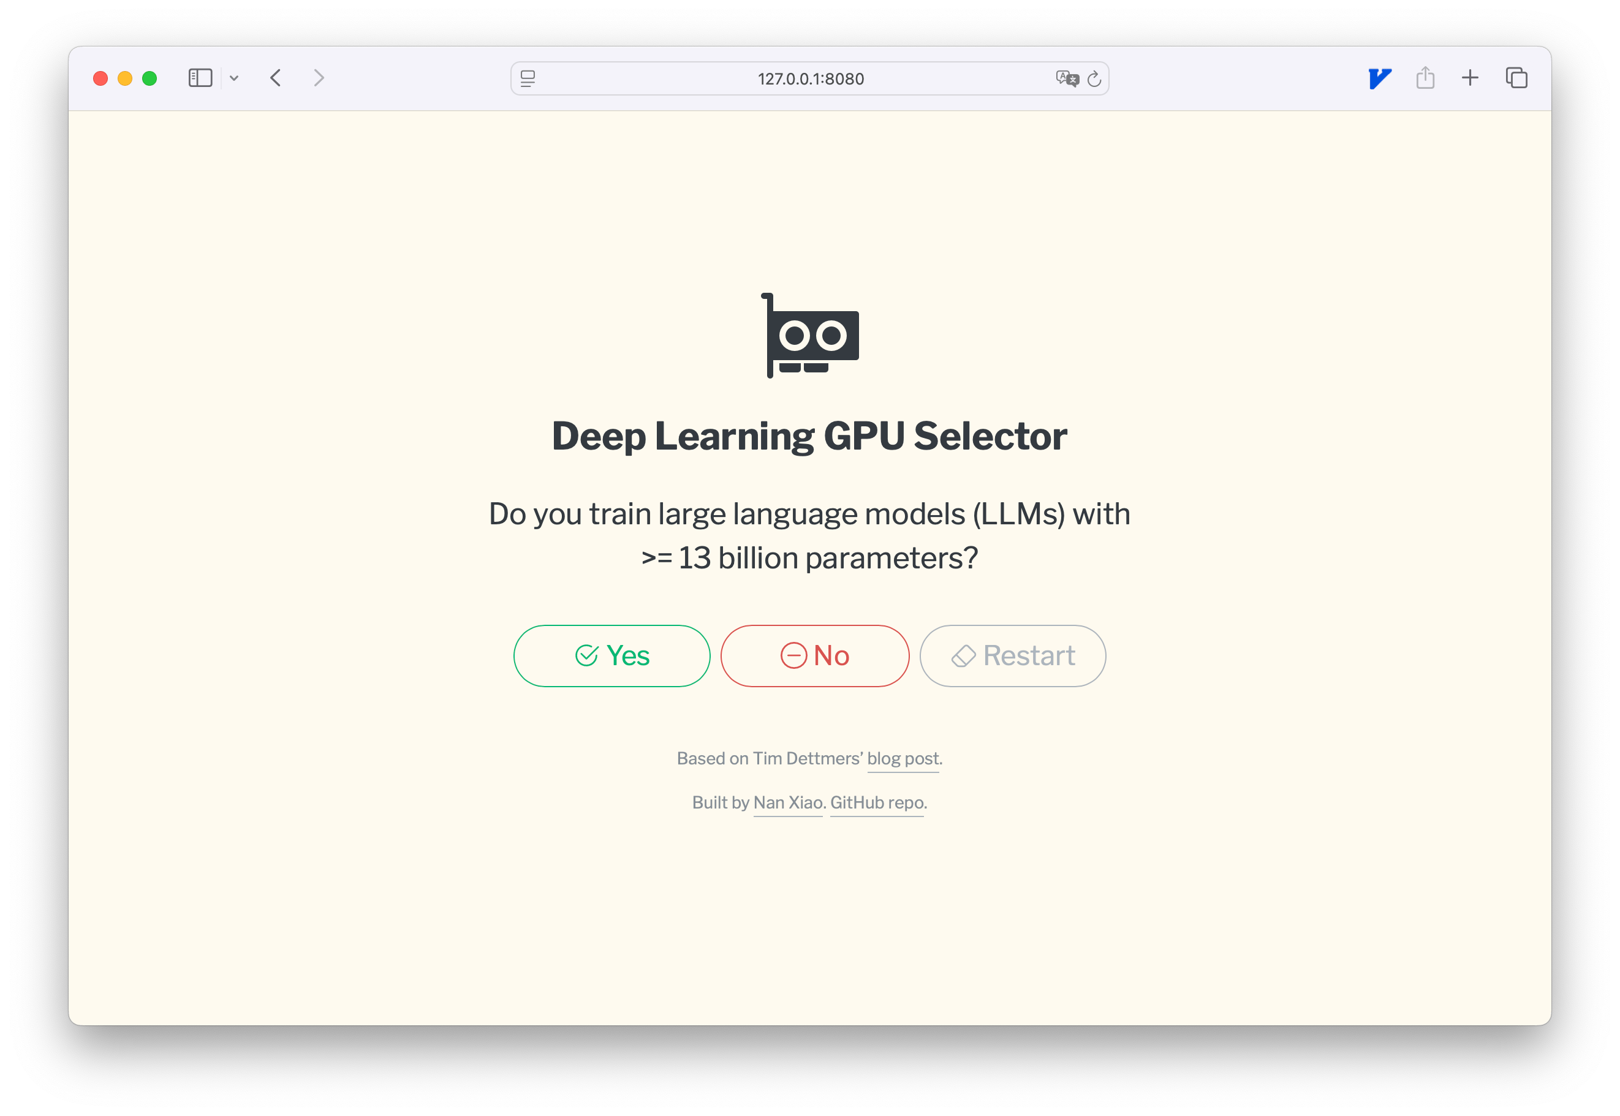Screen dimensions: 1620x1116
Task: Share the current page
Action: pos(1425,78)
